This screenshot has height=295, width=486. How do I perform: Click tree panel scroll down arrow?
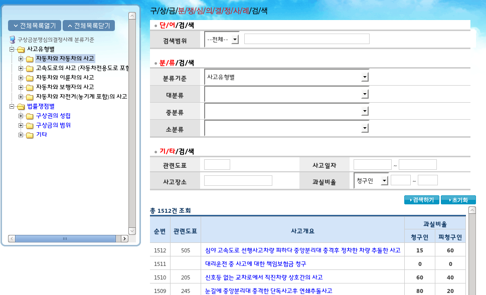pyautogui.click(x=132, y=231)
